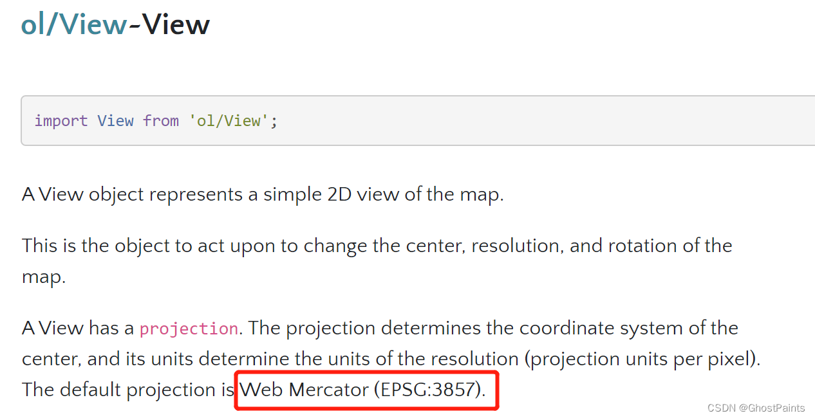
Task: Click the import keyword in the code block
Action: click(61, 121)
